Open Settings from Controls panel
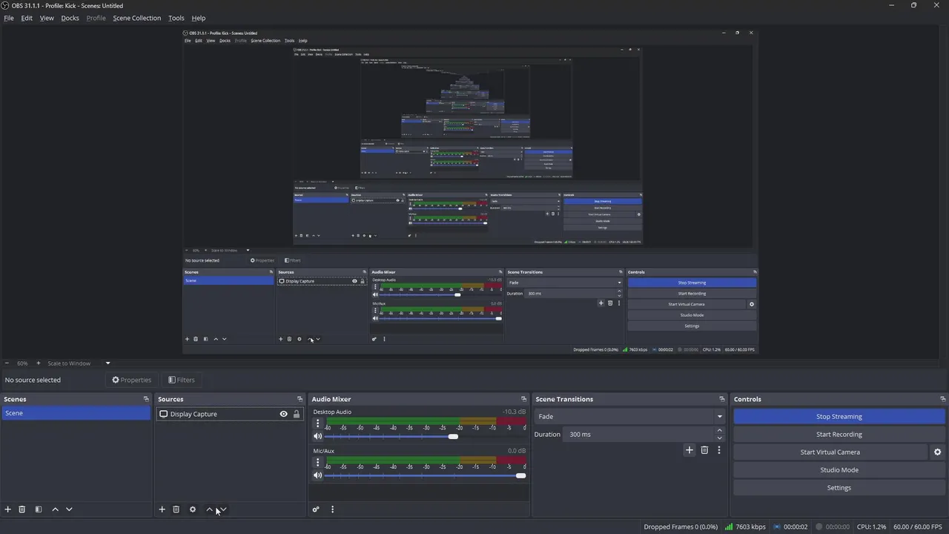 coord(839,488)
